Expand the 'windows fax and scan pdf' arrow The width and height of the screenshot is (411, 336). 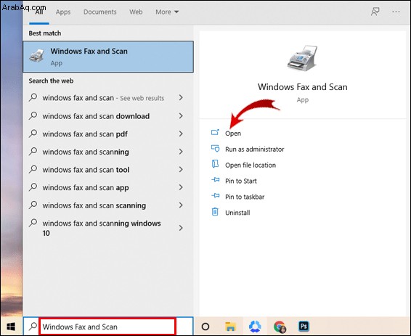click(x=181, y=134)
